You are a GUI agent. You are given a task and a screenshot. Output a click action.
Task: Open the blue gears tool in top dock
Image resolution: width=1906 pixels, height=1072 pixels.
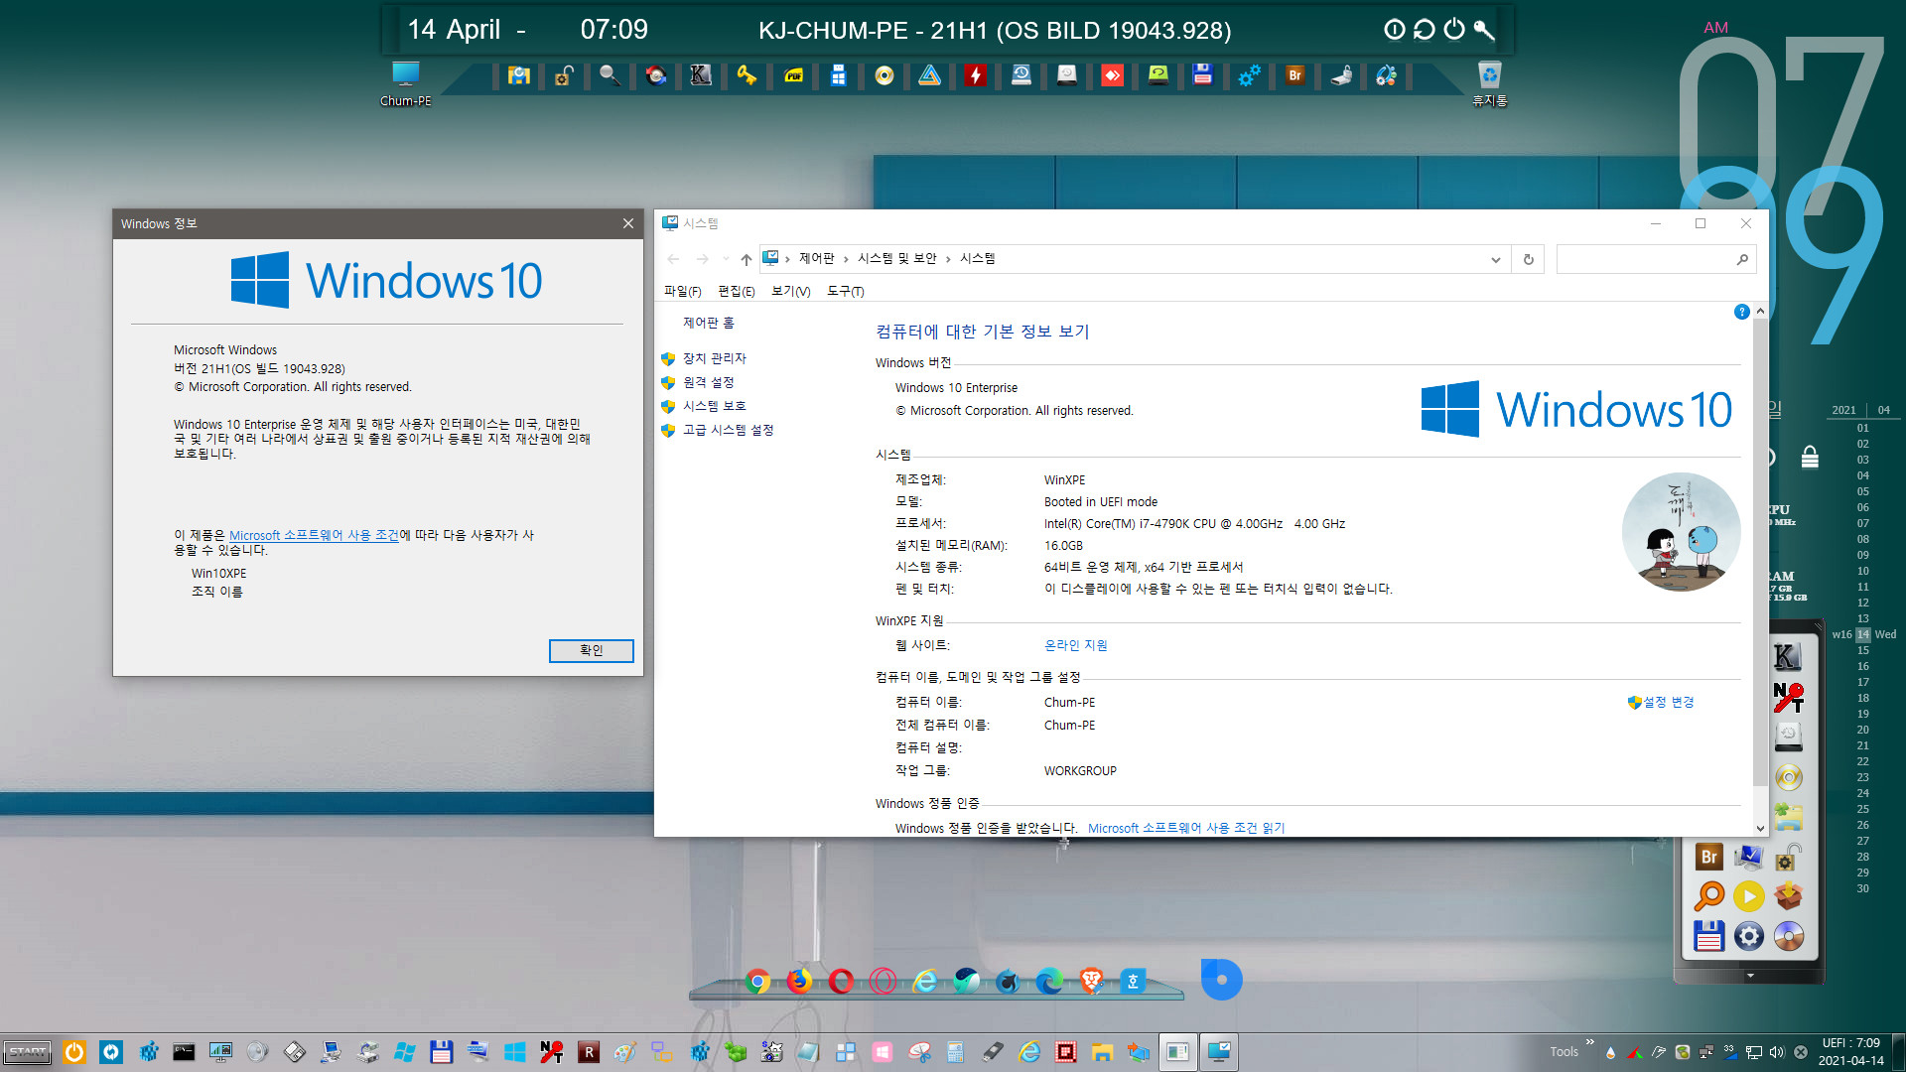tap(1249, 75)
